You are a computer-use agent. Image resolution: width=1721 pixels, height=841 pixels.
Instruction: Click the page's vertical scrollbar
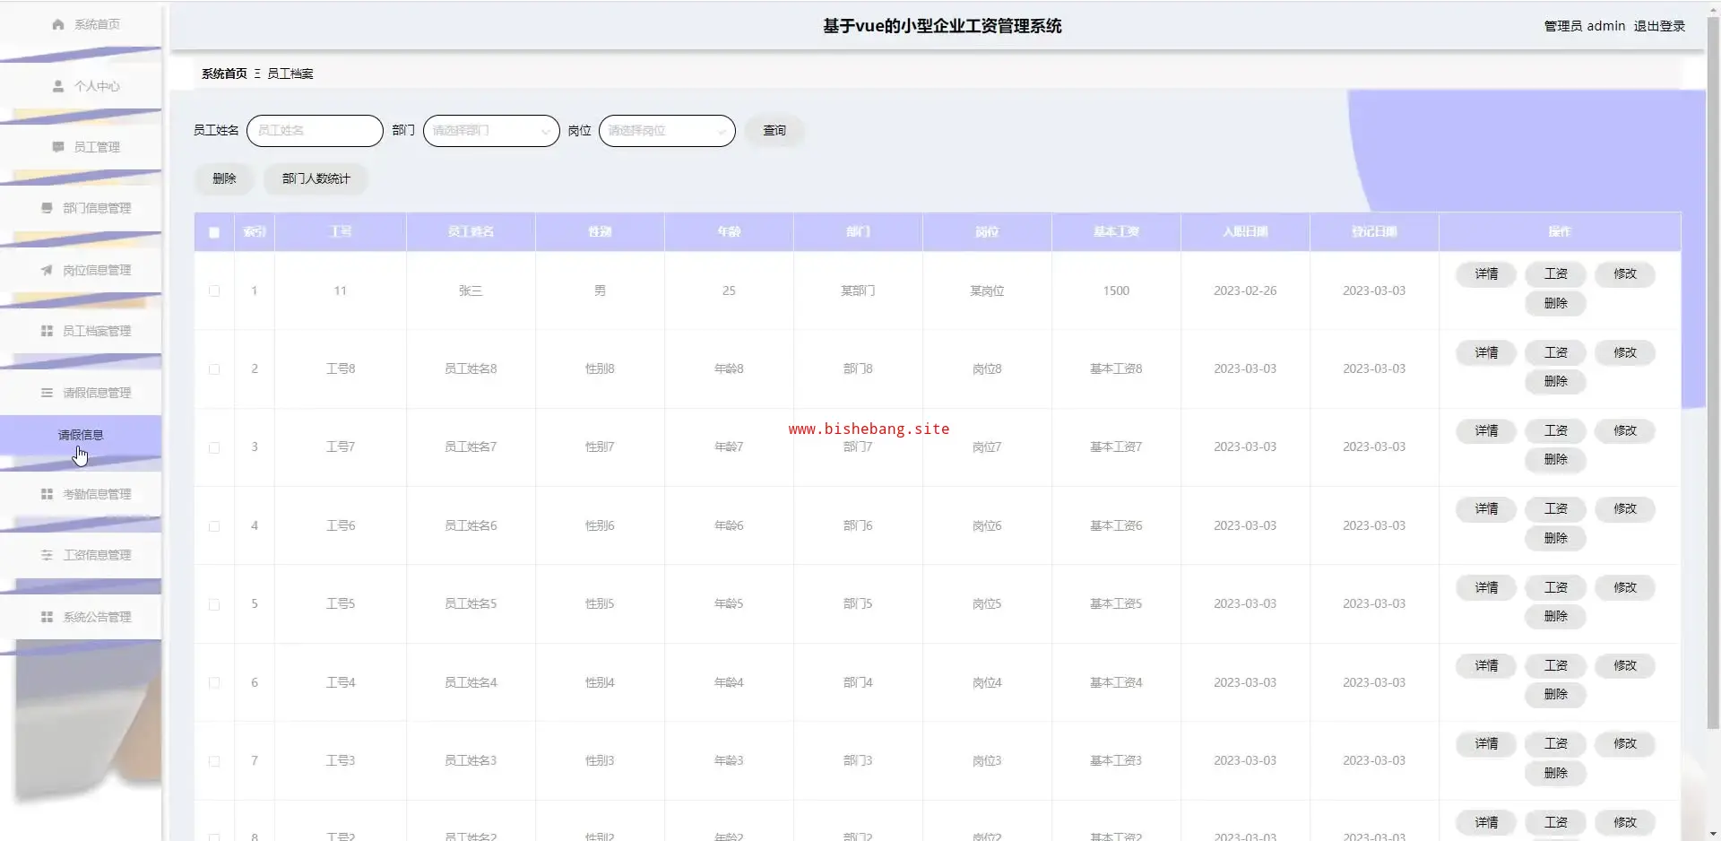1713,359
